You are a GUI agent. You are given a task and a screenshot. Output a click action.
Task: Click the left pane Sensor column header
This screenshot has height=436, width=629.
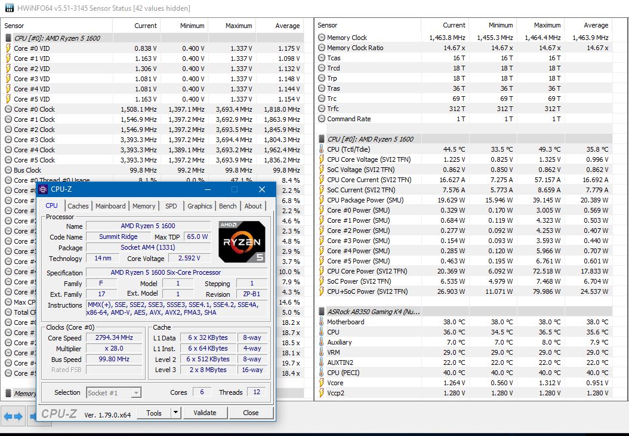click(x=56, y=26)
